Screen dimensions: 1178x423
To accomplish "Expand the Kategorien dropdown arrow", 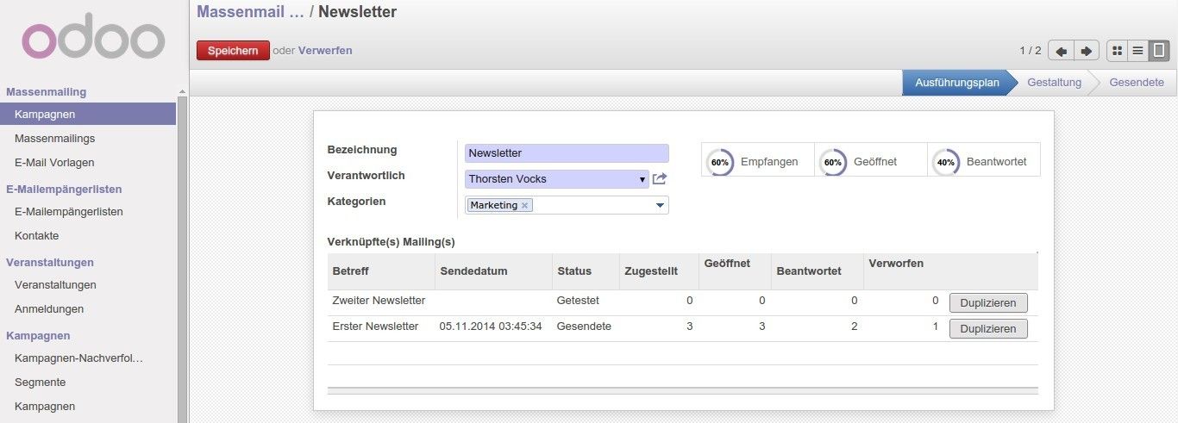I will pos(661,205).
